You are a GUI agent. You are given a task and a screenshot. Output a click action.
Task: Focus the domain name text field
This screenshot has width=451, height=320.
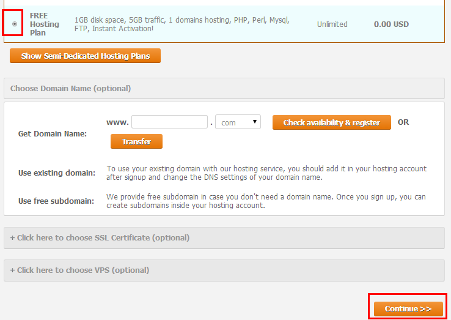169,122
